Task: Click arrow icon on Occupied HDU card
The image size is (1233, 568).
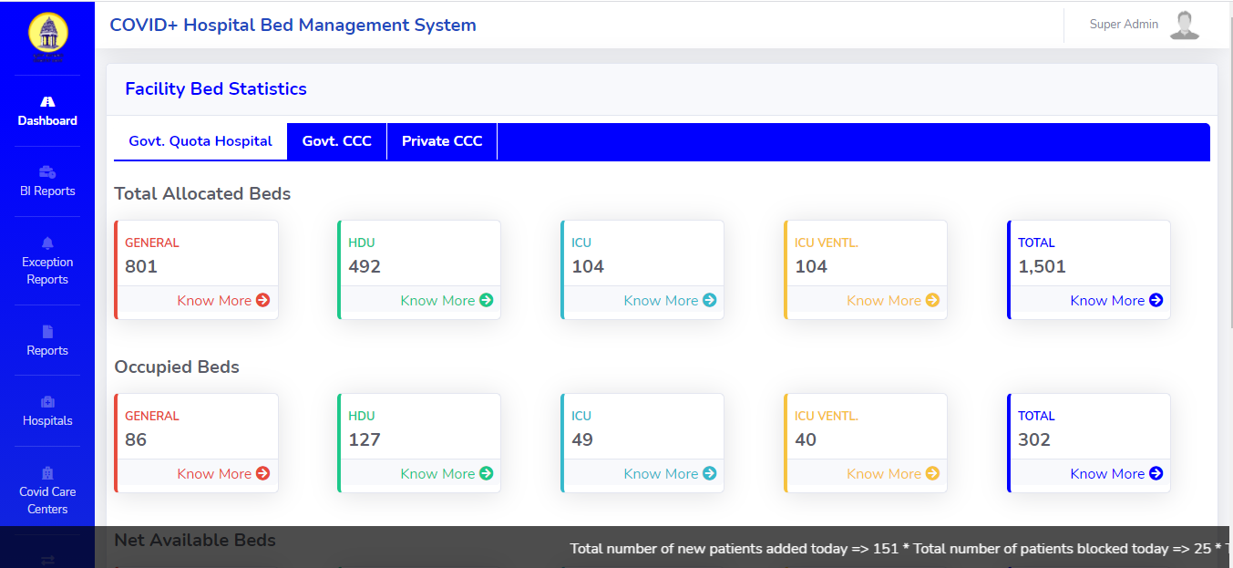Action: 486,473
